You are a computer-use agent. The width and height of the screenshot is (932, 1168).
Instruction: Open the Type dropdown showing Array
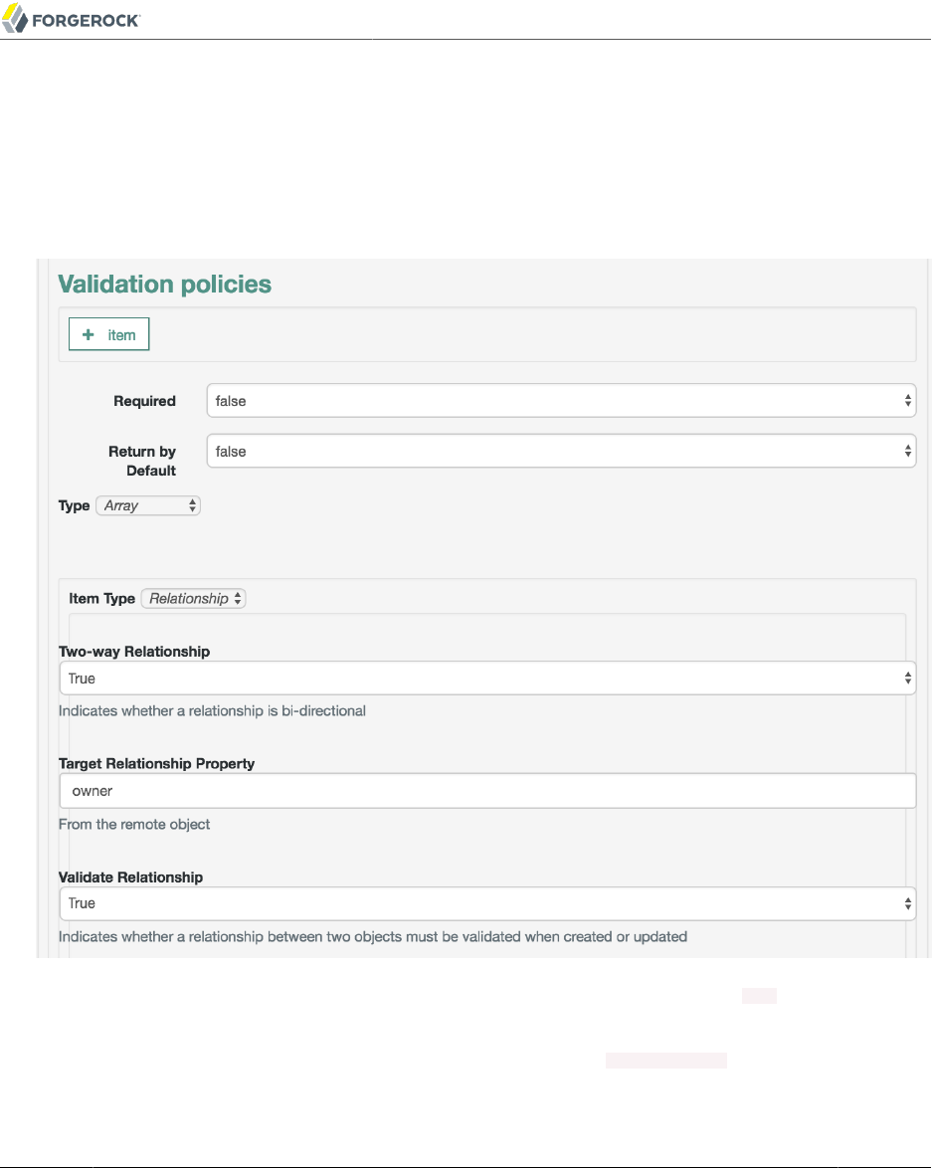coord(148,505)
